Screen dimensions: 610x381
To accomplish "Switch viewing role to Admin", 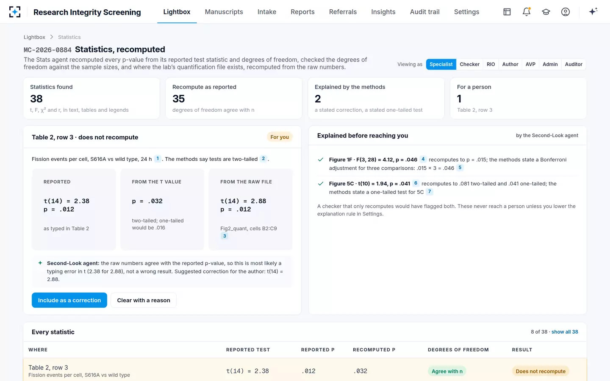I will click(550, 64).
